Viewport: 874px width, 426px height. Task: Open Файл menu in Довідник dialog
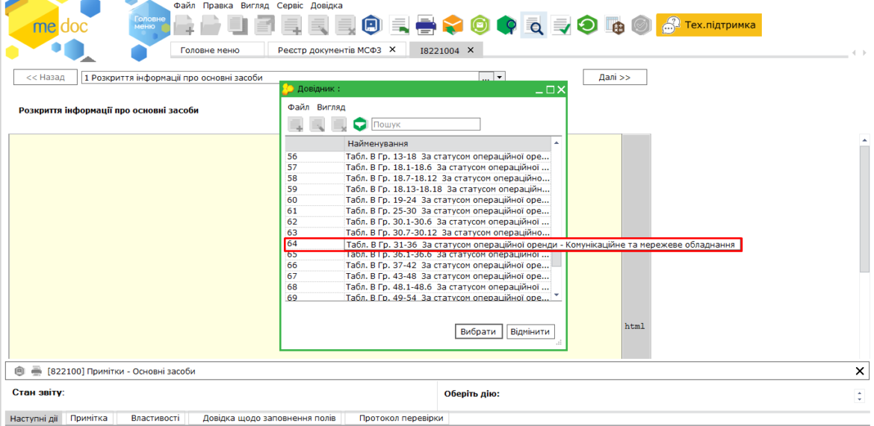(299, 107)
